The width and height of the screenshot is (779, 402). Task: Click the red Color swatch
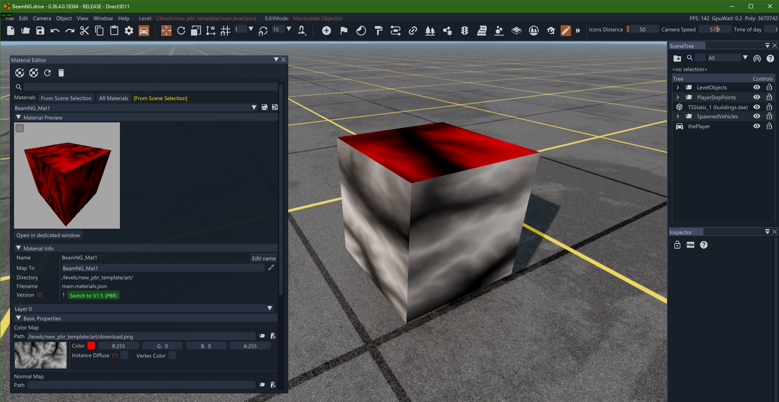tap(91, 346)
